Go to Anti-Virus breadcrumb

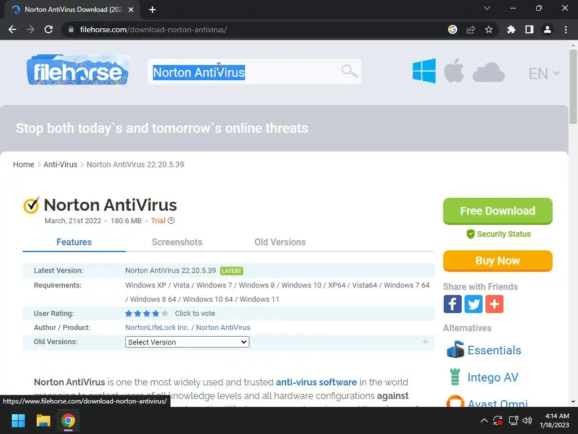60,164
